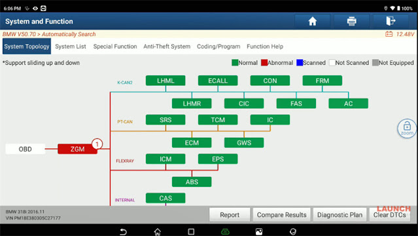Viewport: 418px width, 236px height.
Task: Tap Android home navigation icon
Action: pyautogui.click(x=157, y=231)
